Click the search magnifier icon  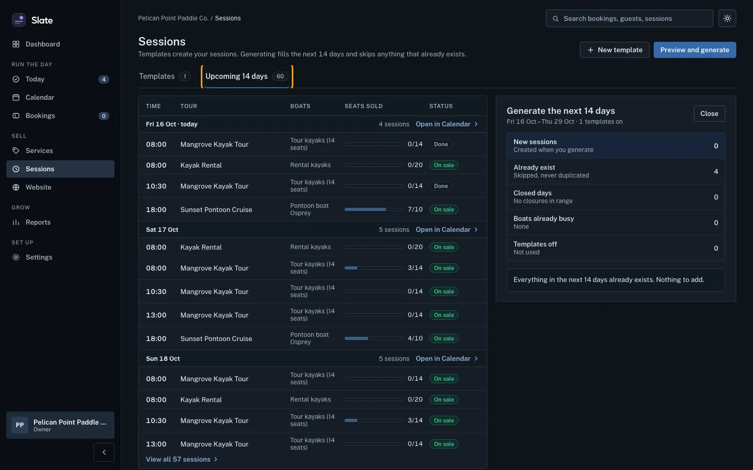coord(556,19)
